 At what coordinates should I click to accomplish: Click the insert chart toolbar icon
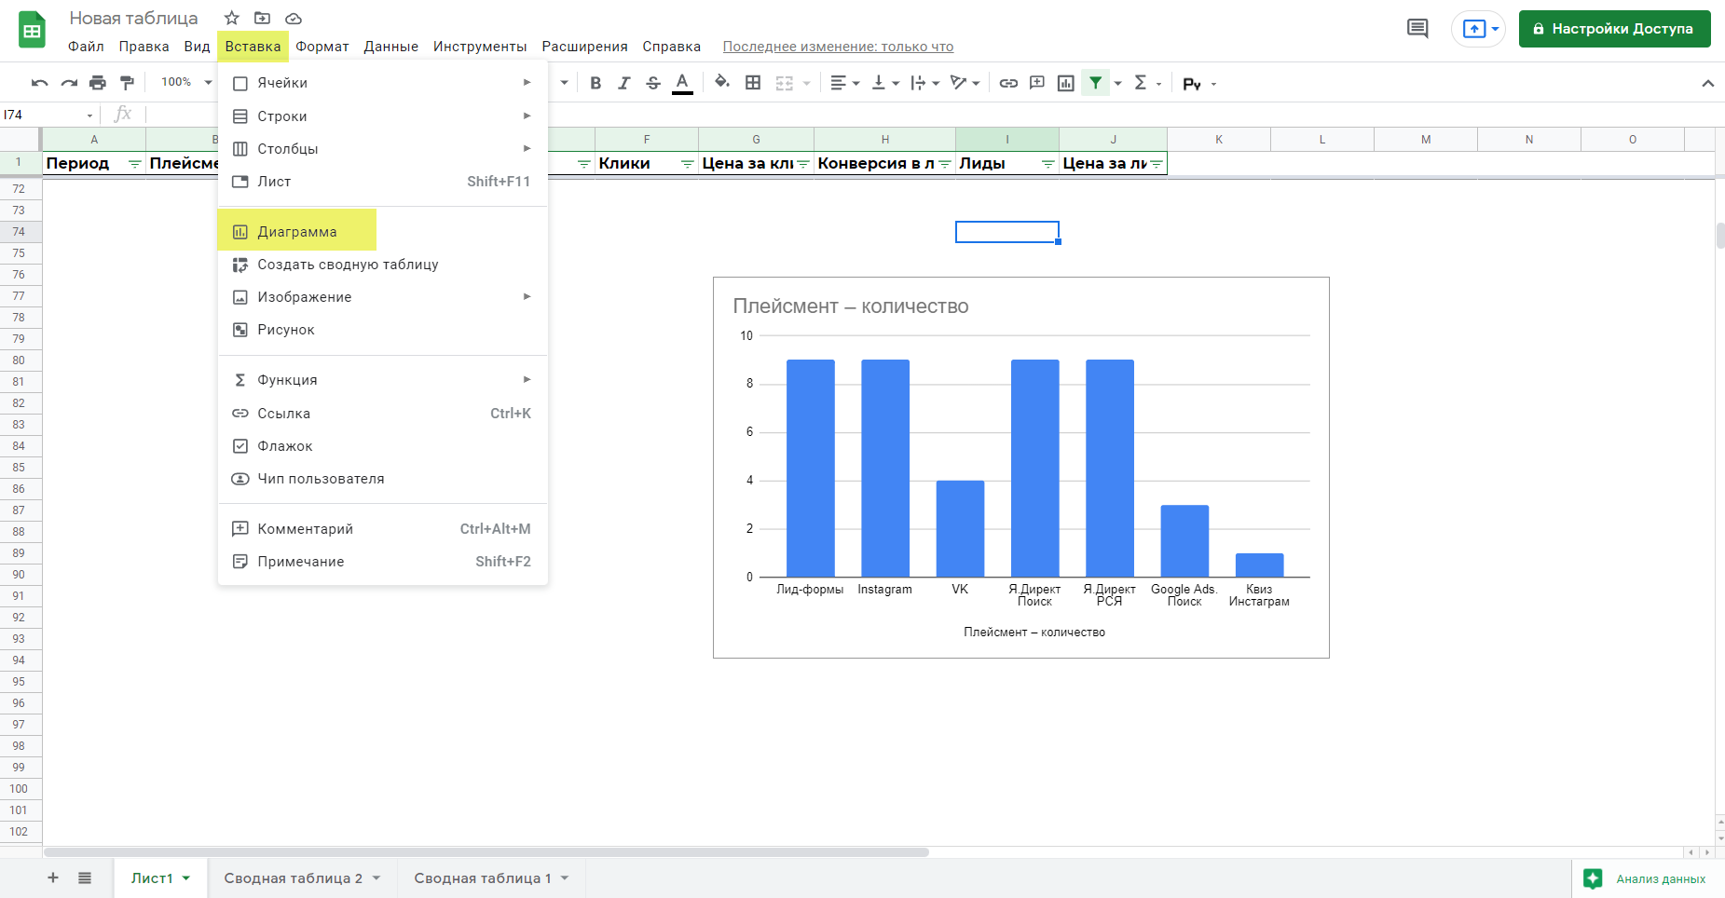[x=1066, y=83]
